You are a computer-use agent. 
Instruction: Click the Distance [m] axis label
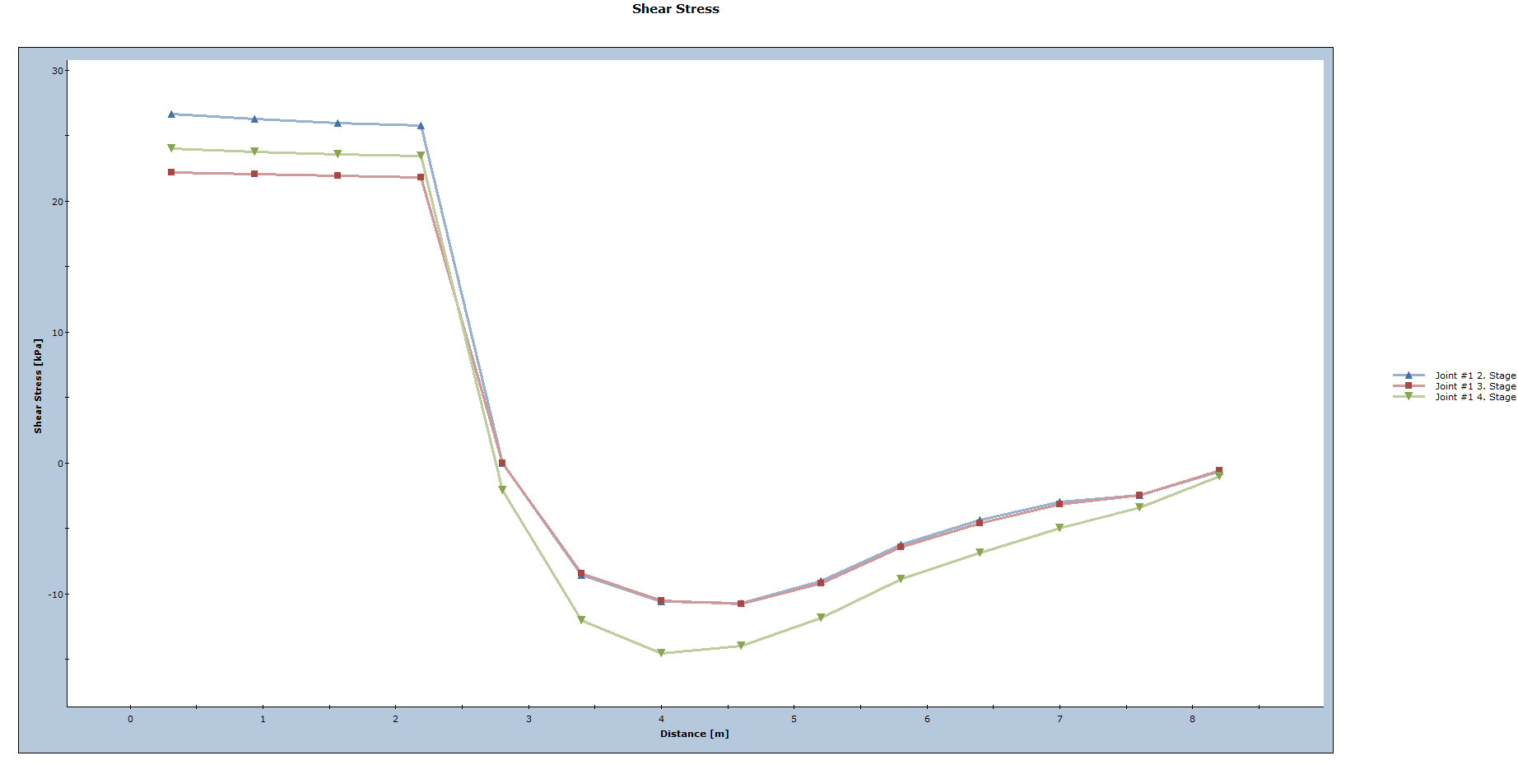[694, 734]
